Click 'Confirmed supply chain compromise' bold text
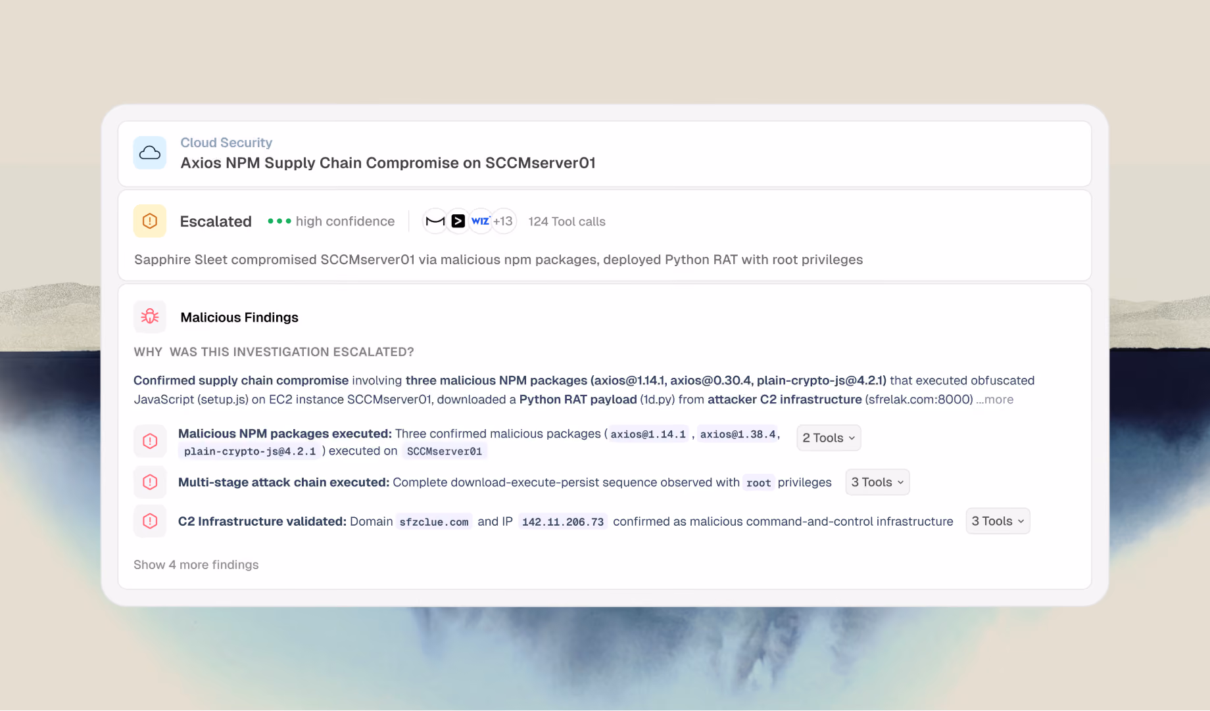The width and height of the screenshot is (1210, 711). [241, 380]
